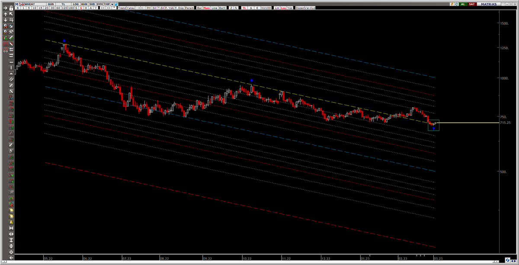Click the Twitter bird icon

[116, 4]
